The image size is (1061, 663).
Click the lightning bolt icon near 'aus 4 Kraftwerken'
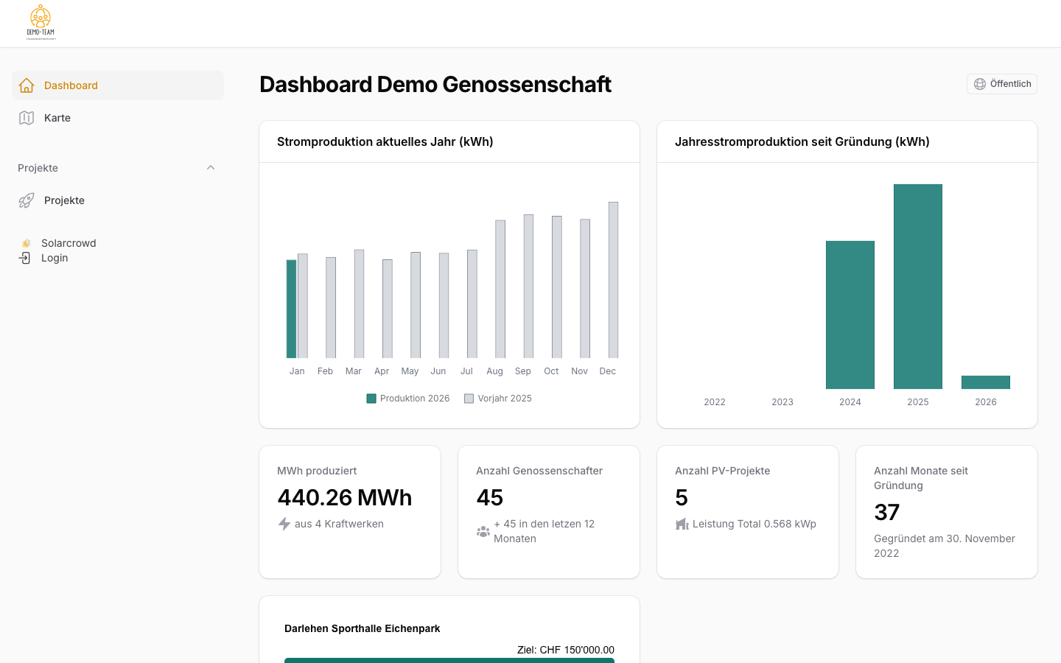tap(284, 524)
